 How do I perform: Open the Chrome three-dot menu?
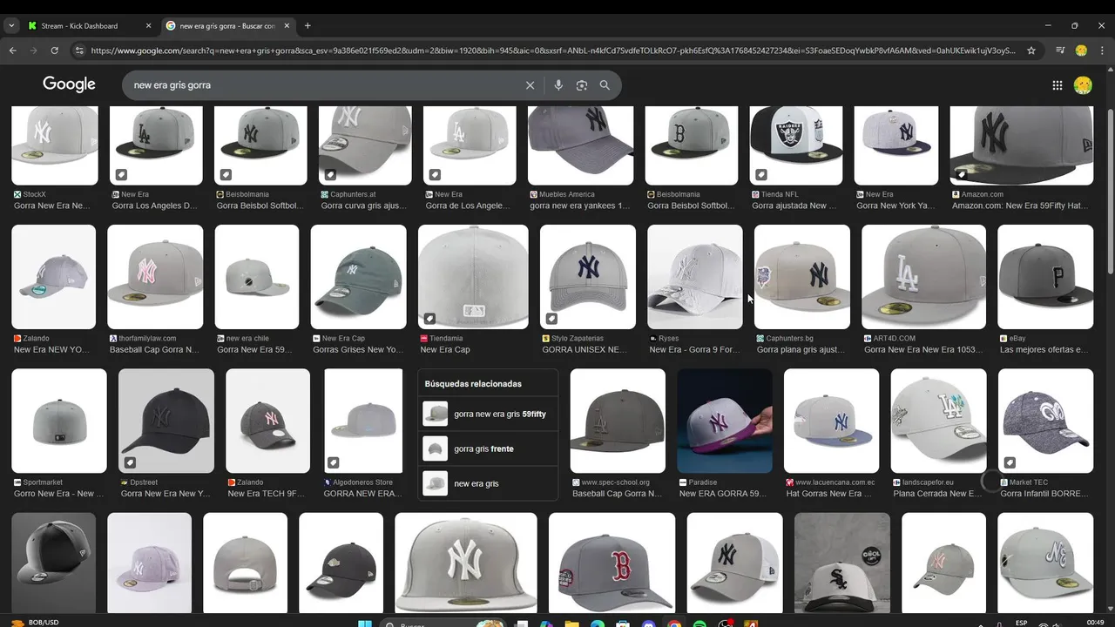(x=1102, y=51)
